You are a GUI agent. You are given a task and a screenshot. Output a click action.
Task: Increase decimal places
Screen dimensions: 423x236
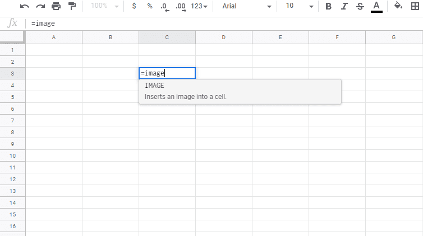(x=181, y=7)
